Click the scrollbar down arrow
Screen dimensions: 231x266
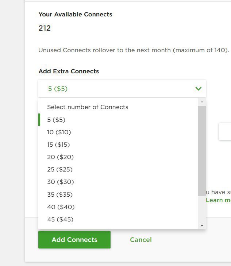(x=202, y=225)
